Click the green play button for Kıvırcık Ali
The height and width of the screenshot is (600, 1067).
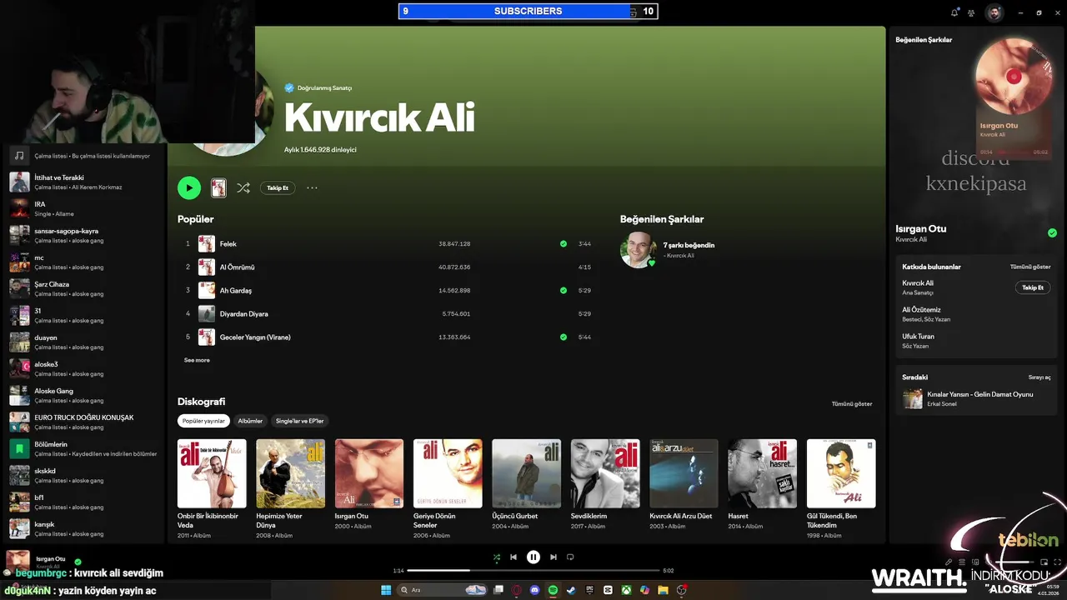click(189, 187)
